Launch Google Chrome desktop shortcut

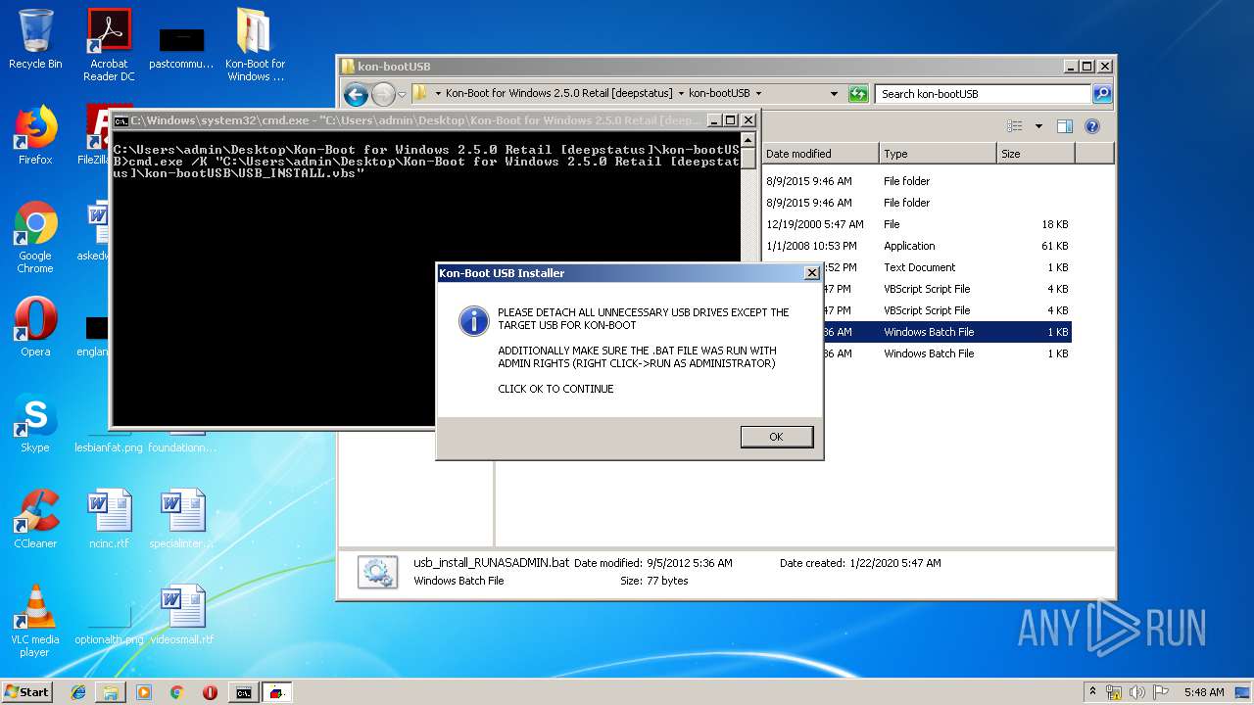pyautogui.click(x=35, y=237)
